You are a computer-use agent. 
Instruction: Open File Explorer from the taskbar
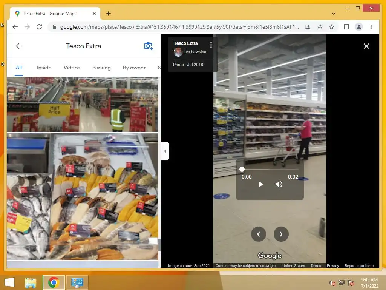click(31, 282)
